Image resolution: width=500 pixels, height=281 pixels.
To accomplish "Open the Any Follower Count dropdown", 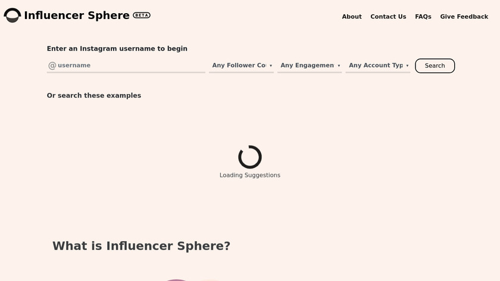I will point(239,65).
